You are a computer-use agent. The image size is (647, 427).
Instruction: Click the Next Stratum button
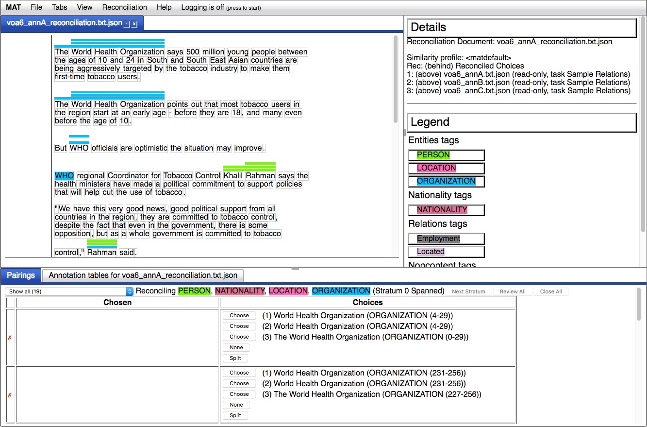coord(469,291)
